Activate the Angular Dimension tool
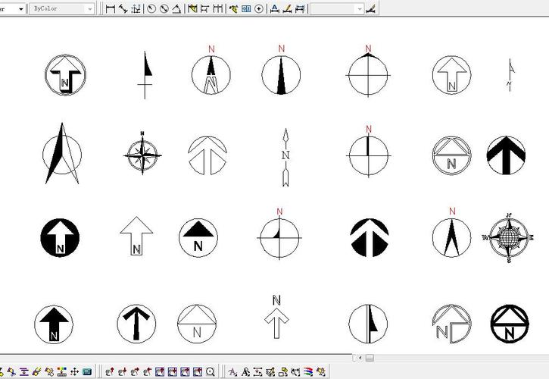The width and height of the screenshot is (549, 379). (176, 8)
